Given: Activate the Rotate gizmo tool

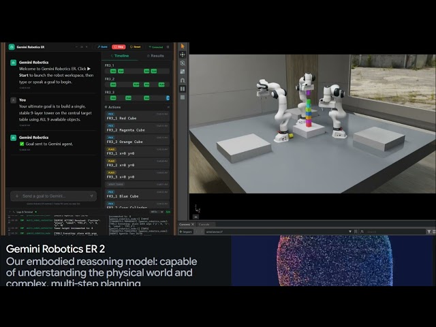Looking at the screenshot, I should (x=183, y=63).
